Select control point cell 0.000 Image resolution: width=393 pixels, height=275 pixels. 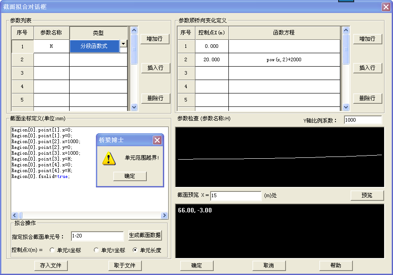click(x=212, y=46)
